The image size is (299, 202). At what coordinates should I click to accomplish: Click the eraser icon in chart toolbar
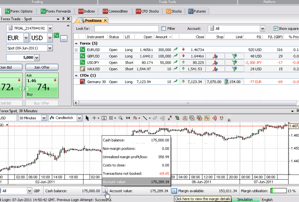click(x=155, y=118)
